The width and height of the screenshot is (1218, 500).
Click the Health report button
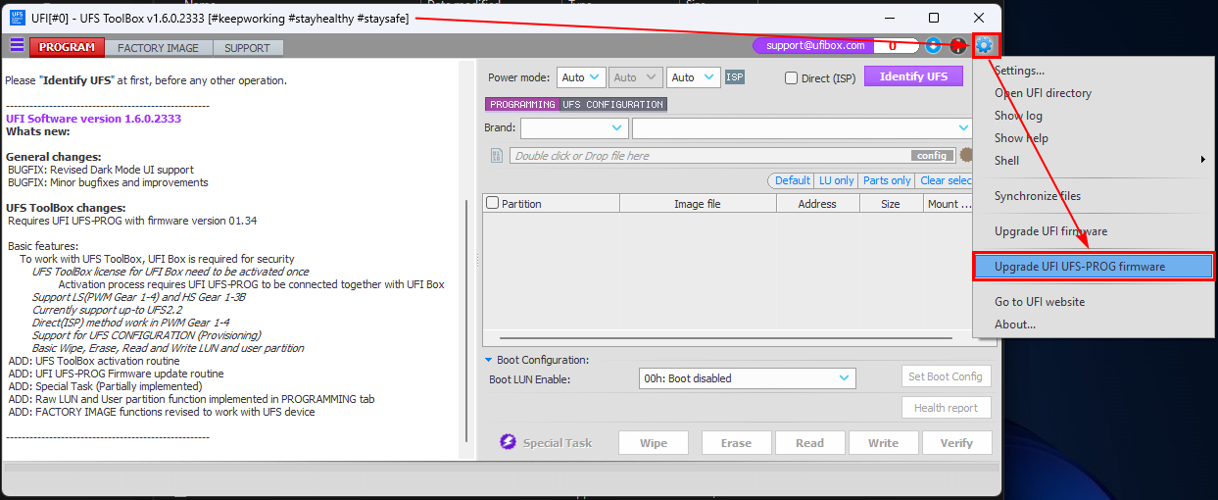[946, 408]
